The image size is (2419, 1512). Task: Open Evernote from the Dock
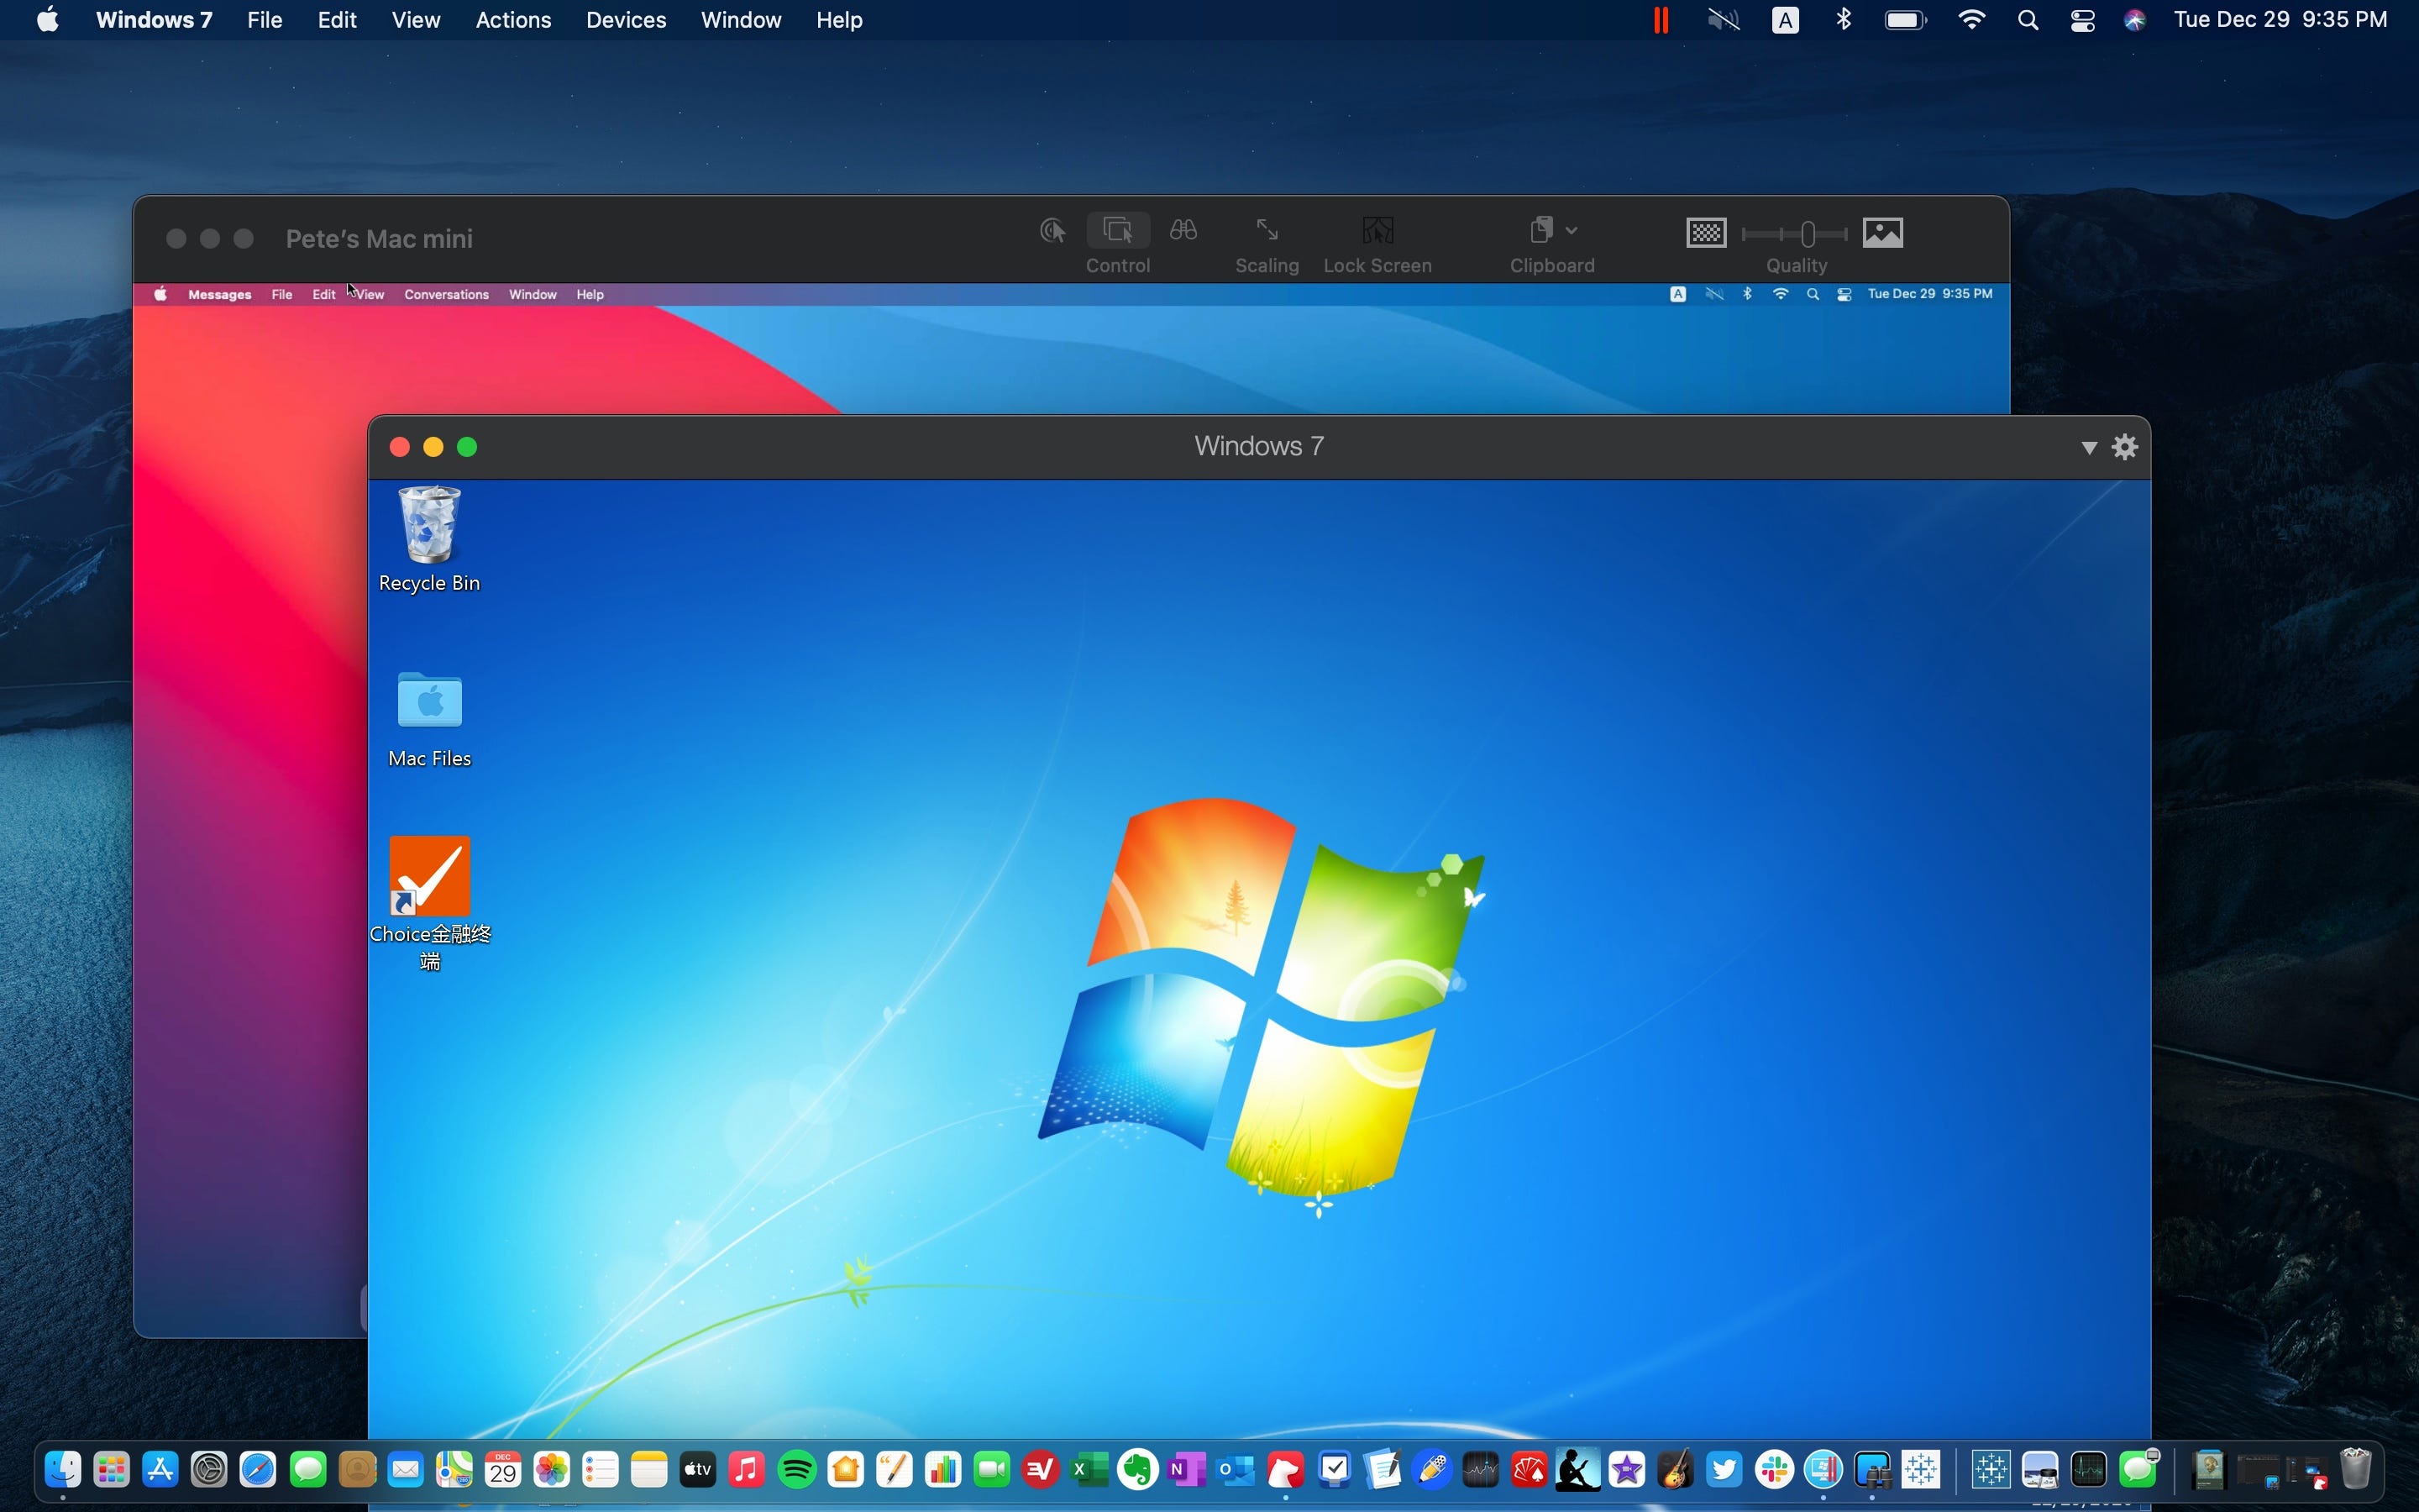(1137, 1470)
